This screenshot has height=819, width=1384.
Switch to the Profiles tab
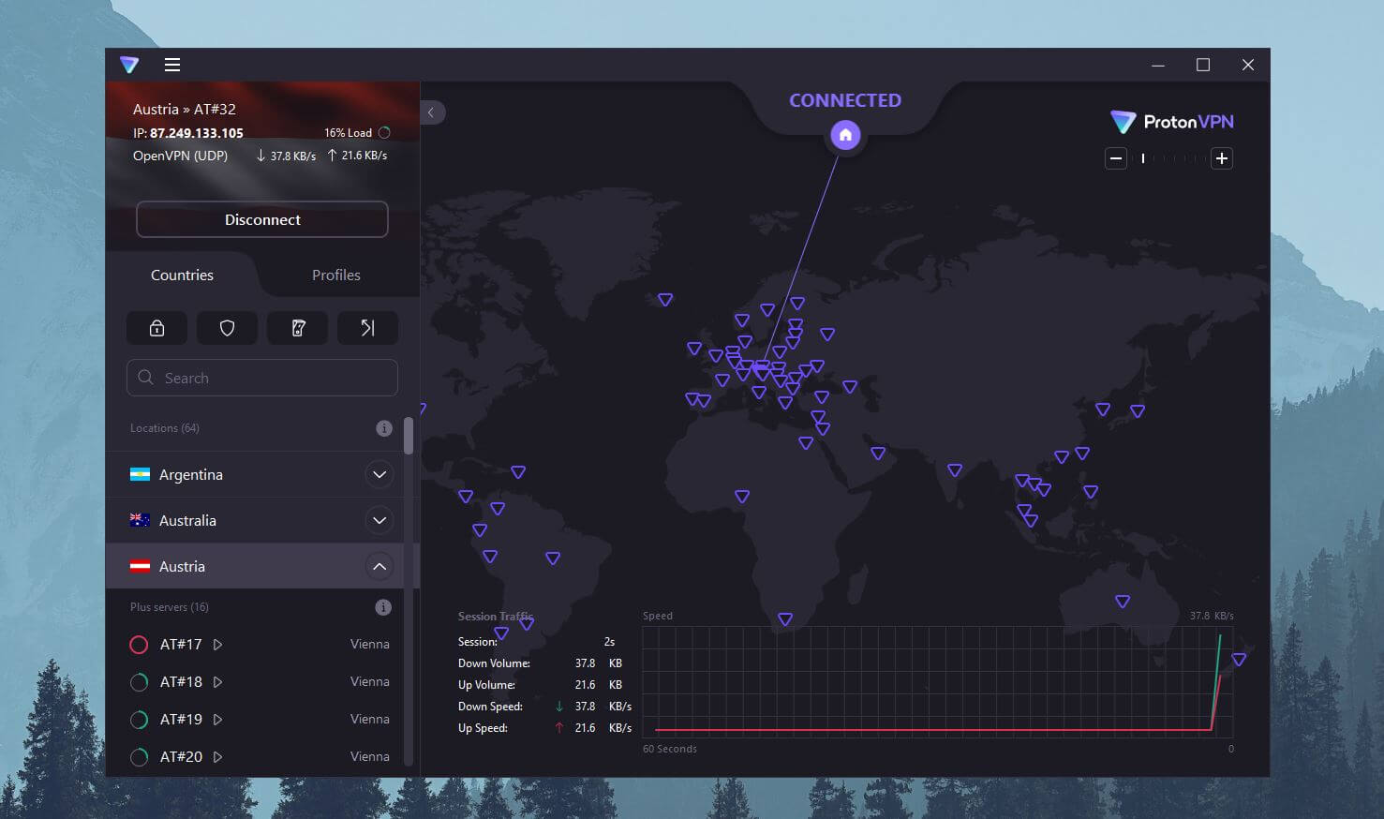pos(336,275)
